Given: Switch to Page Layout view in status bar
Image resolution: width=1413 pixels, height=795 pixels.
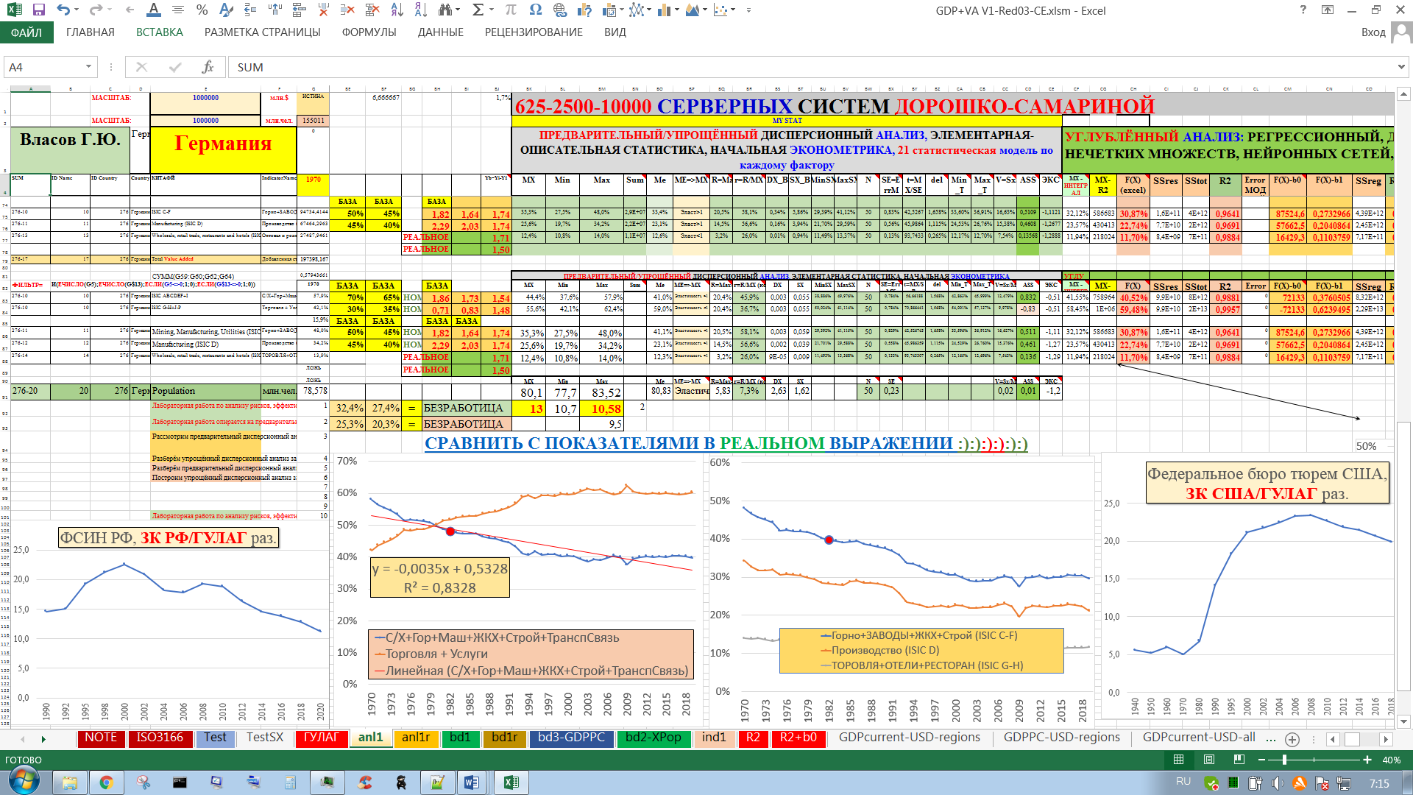Looking at the screenshot, I should pos(1208,760).
